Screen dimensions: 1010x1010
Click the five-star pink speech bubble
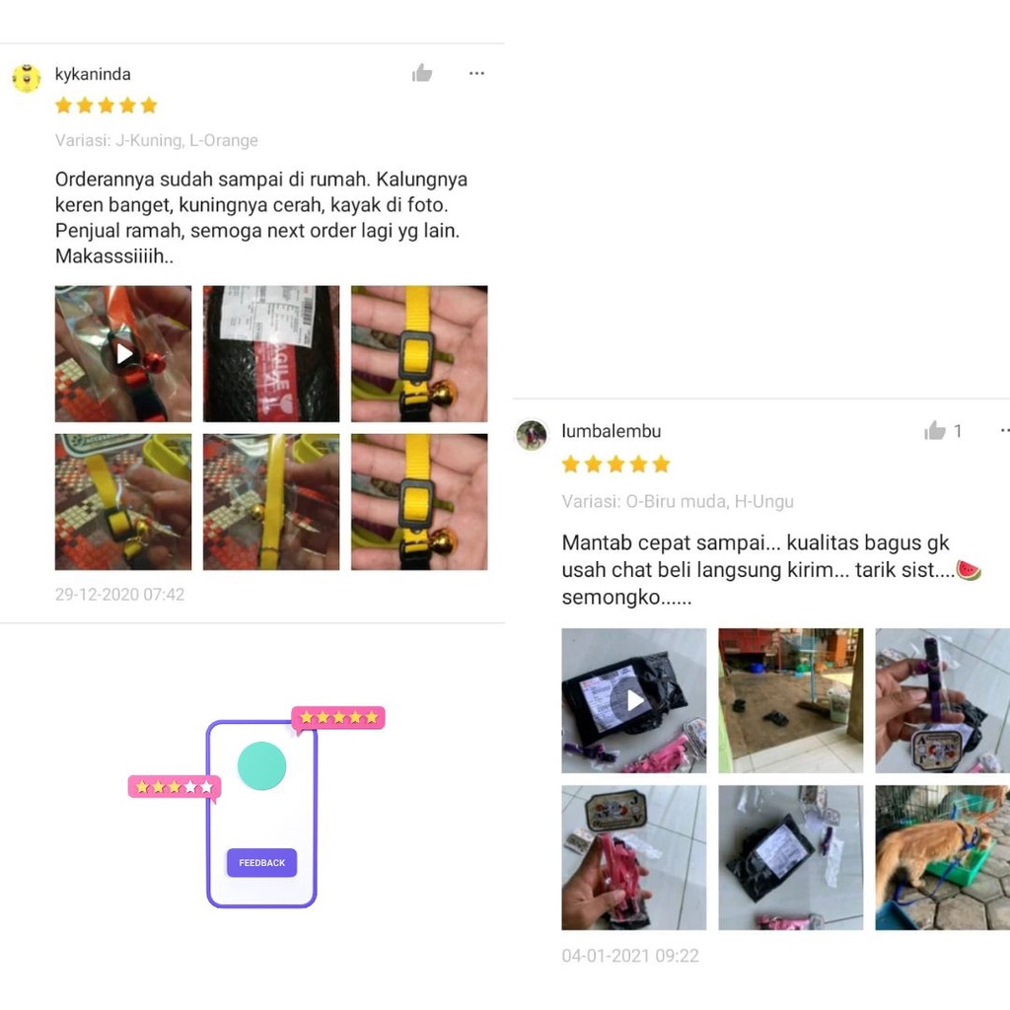tap(339, 718)
